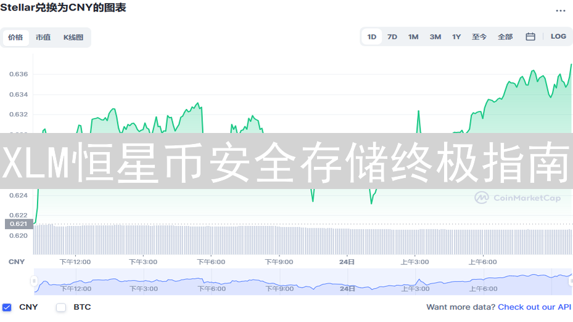Switch to the K线图 tab
Viewport: 573px width, 322px height.
pos(73,37)
